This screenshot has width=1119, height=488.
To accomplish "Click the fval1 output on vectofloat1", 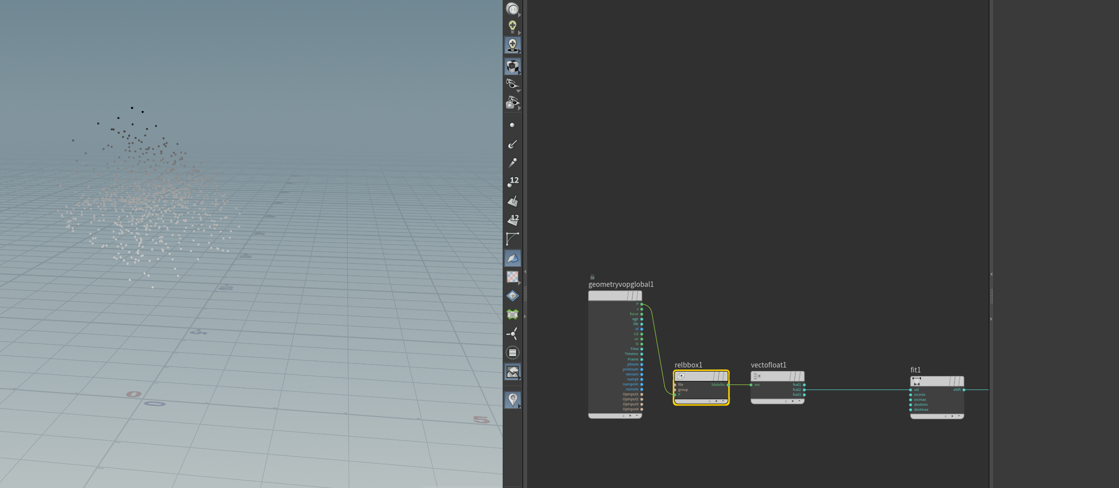I will point(804,384).
